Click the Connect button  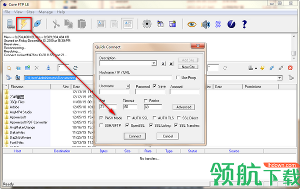coord(134,136)
